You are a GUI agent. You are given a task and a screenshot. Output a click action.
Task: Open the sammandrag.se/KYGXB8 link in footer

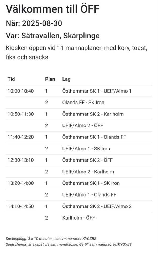[111, 244]
